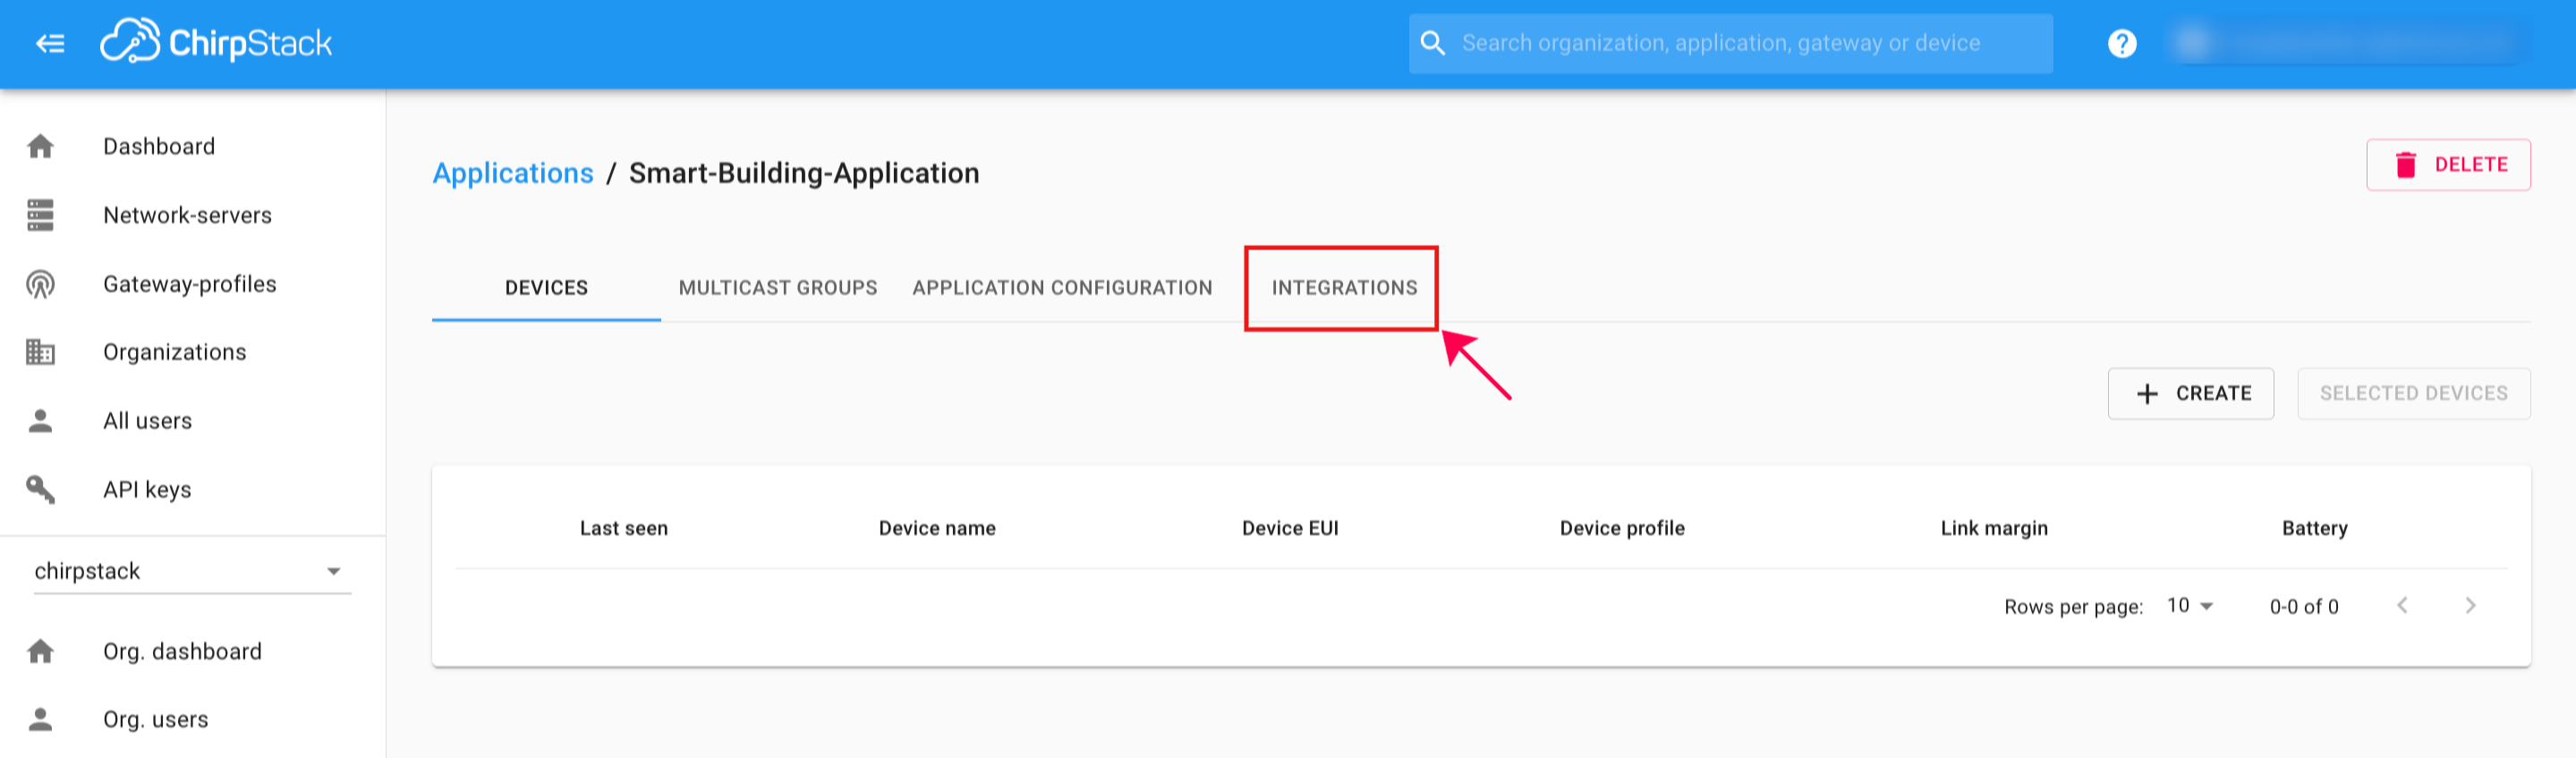Screen dimensions: 2576x758
Task: Open Org. users in sidebar
Action: point(155,720)
